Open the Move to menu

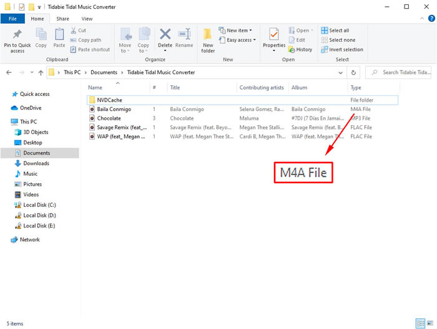[x=125, y=41]
